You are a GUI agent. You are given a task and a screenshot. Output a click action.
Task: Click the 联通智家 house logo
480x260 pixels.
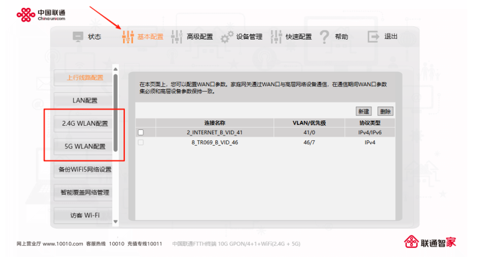(430, 242)
